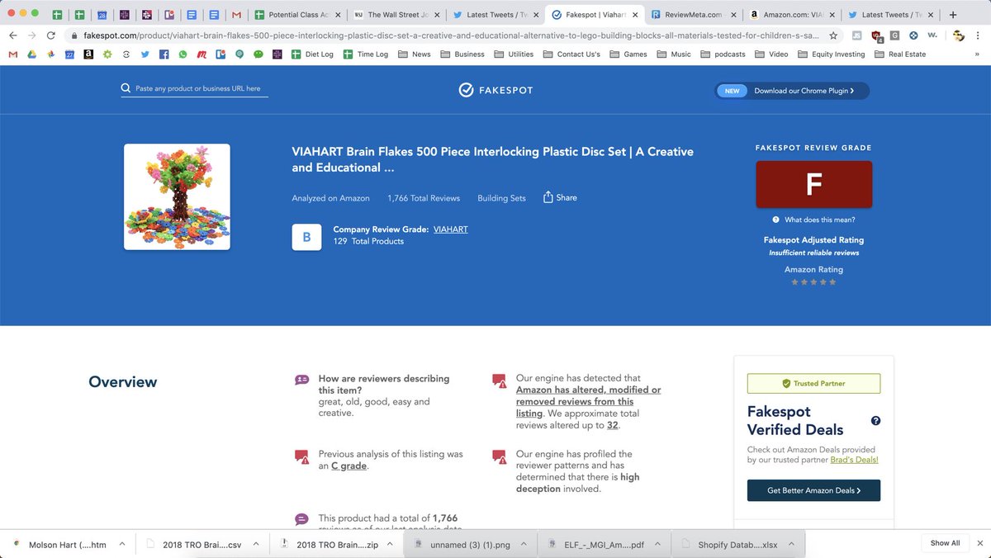Viewport: 991px width, 558px height.
Task: Open the VIAHART company link
Action: [x=450, y=229]
